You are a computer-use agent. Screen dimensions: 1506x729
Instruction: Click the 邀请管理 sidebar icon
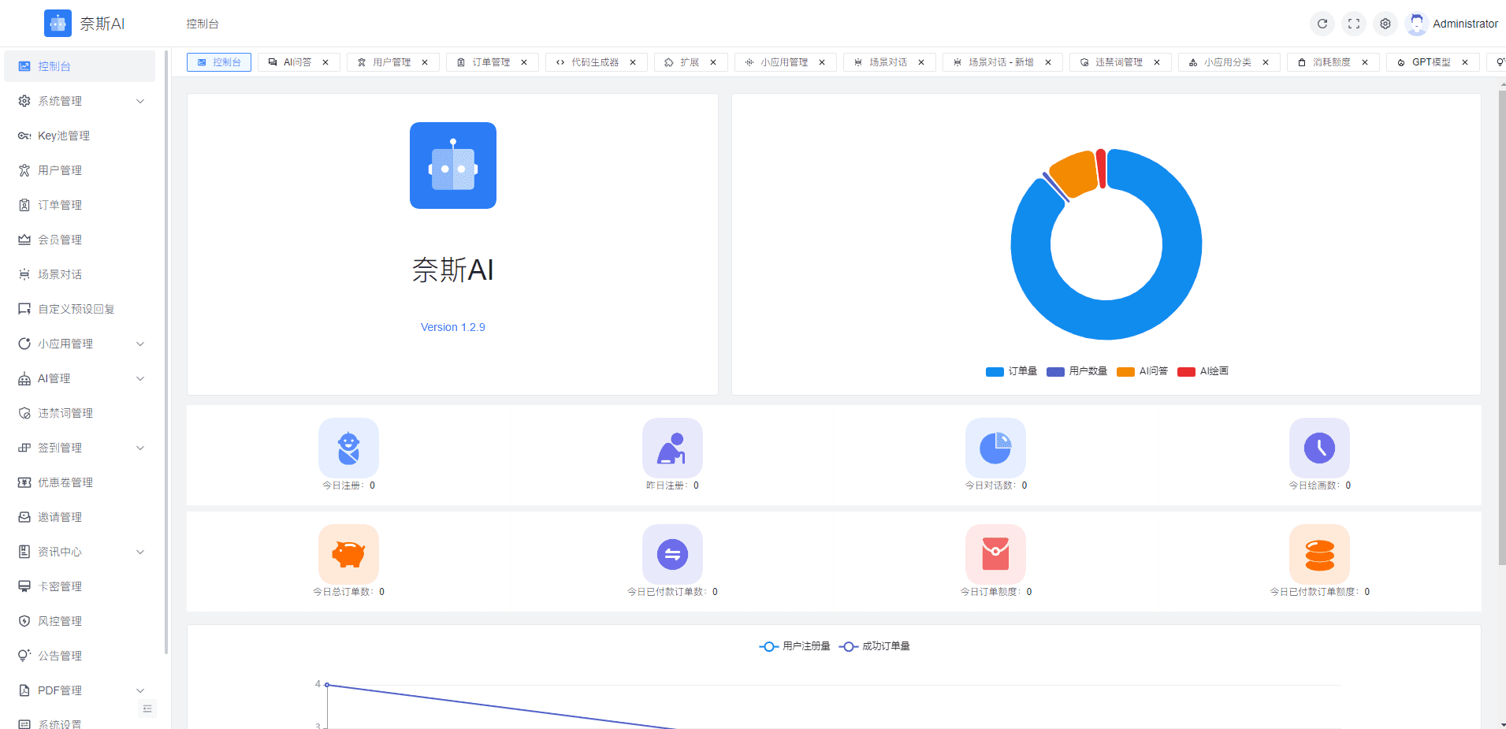(x=24, y=517)
